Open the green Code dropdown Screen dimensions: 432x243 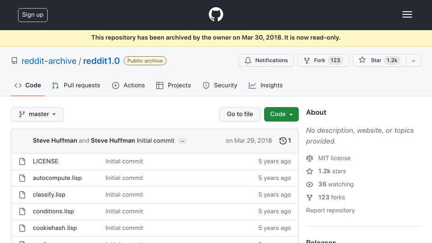click(281, 114)
